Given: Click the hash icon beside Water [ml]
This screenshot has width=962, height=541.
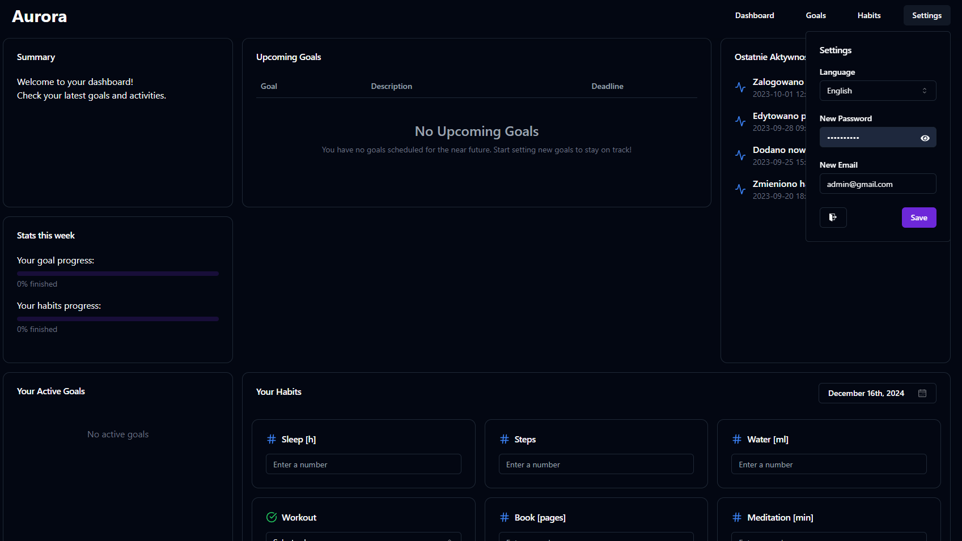Looking at the screenshot, I should (x=737, y=439).
